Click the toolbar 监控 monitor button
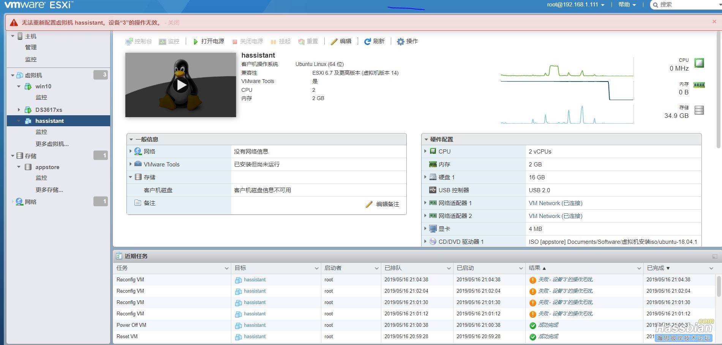This screenshot has height=345, width=722. [x=169, y=41]
